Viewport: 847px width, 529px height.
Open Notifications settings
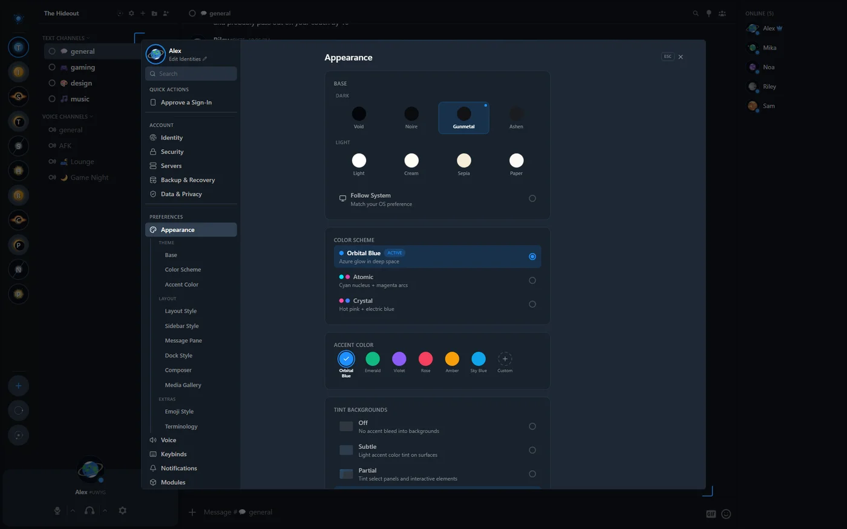click(191, 469)
